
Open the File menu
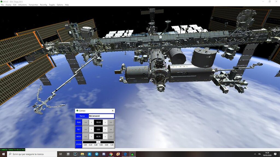(2, 5)
